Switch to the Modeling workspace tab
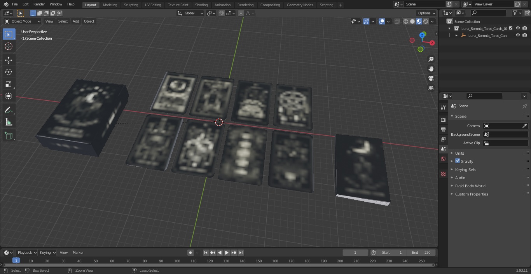531x274 pixels. [x=110, y=5]
